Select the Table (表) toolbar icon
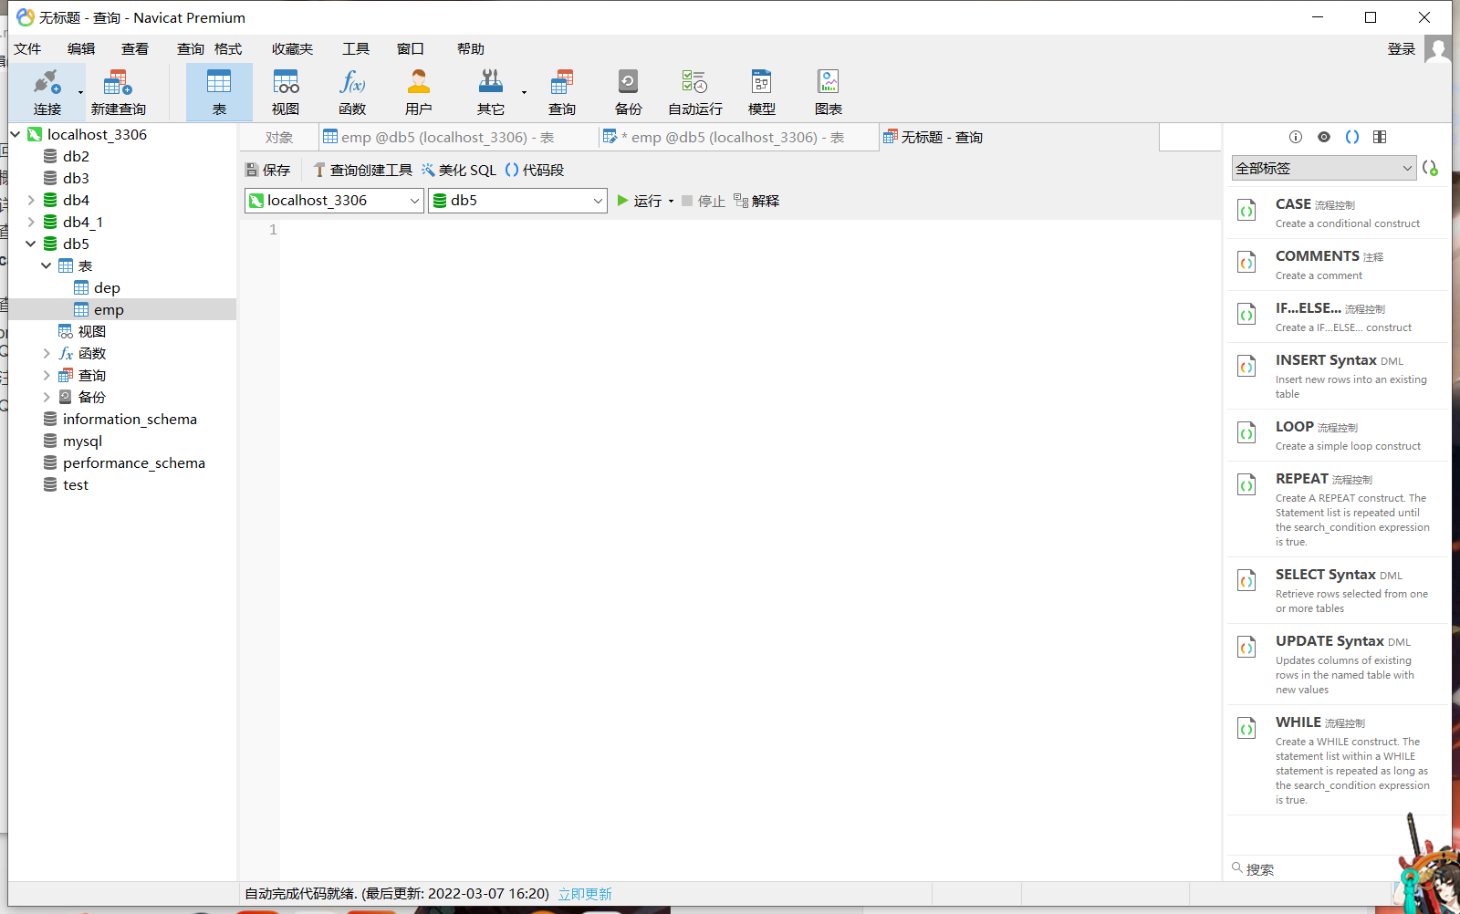The image size is (1460, 914). [219, 92]
